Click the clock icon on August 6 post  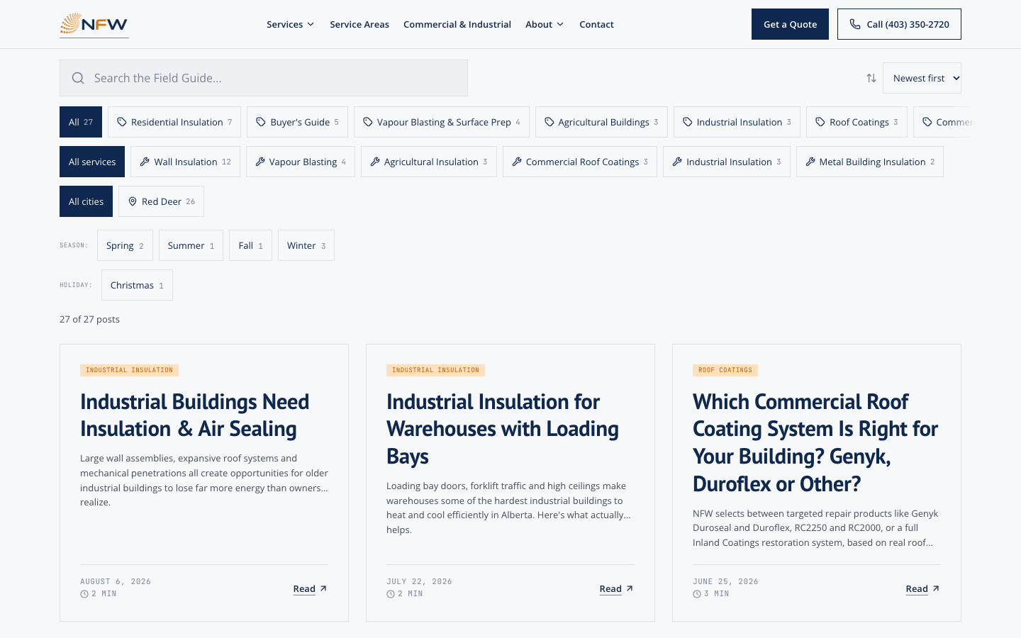[84, 594]
